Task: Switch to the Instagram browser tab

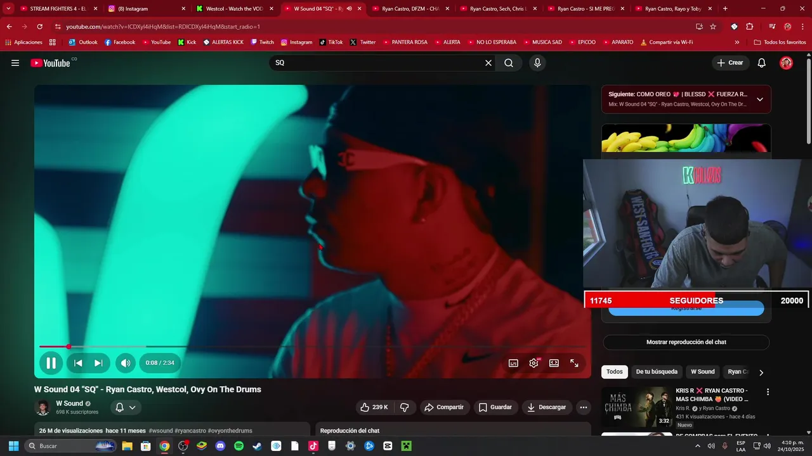Action: [147, 9]
